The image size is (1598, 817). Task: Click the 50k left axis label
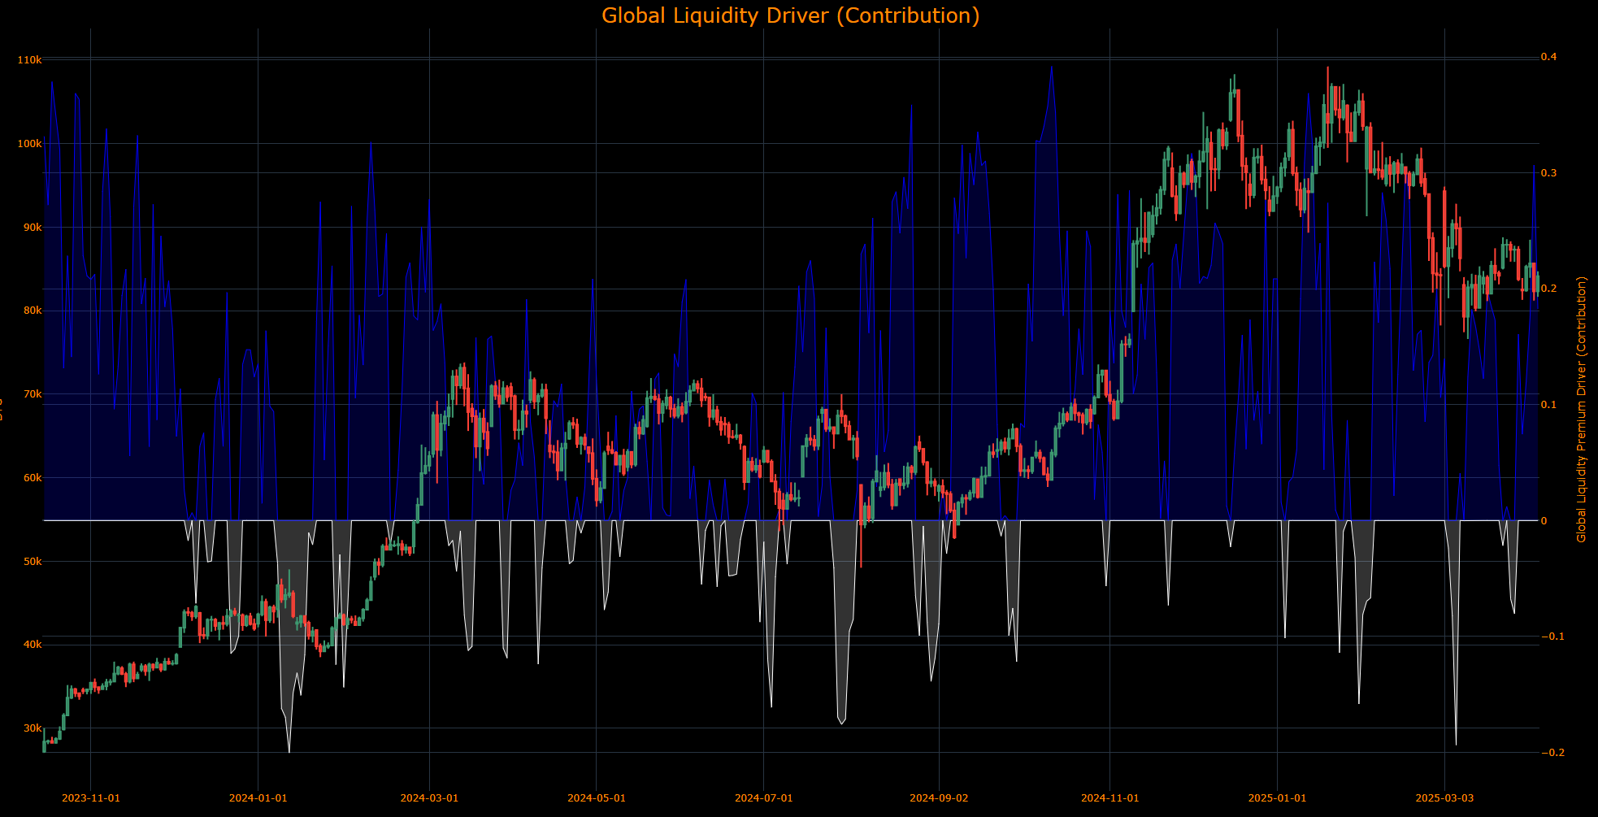point(33,562)
